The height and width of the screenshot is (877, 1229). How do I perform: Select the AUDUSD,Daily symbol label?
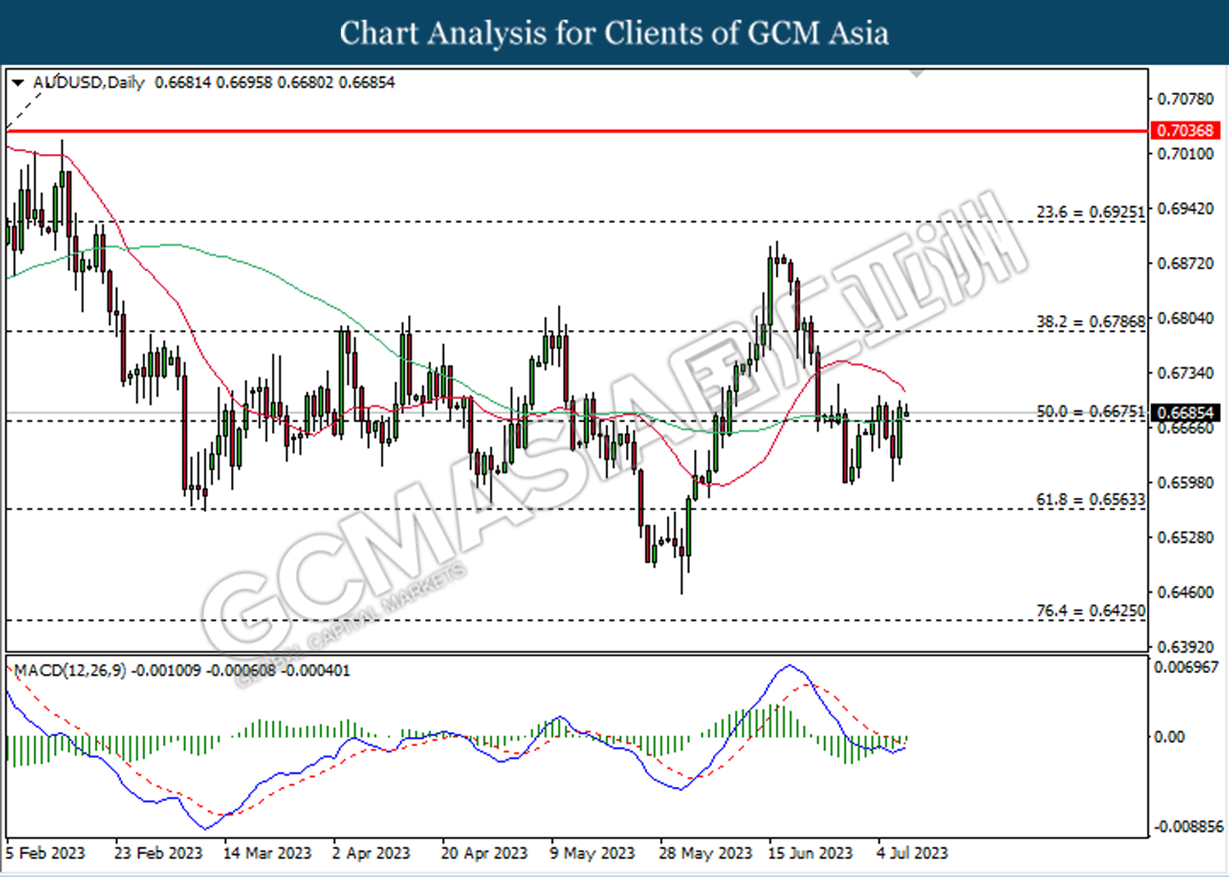[x=88, y=83]
